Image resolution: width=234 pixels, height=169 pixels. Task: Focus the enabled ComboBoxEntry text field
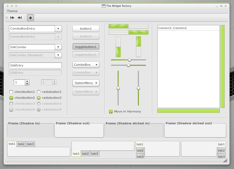pyautogui.click(x=32, y=29)
